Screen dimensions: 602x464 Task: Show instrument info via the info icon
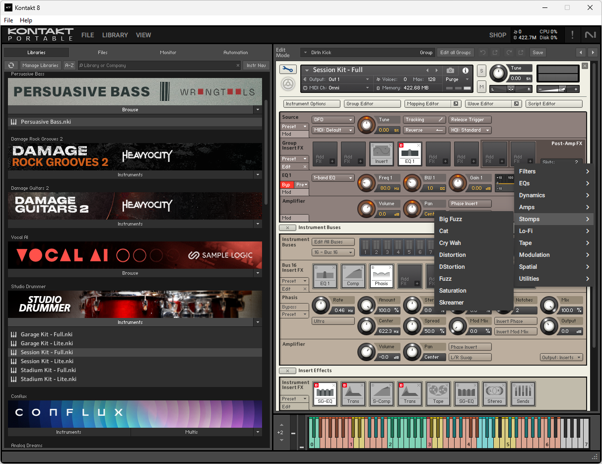click(466, 71)
